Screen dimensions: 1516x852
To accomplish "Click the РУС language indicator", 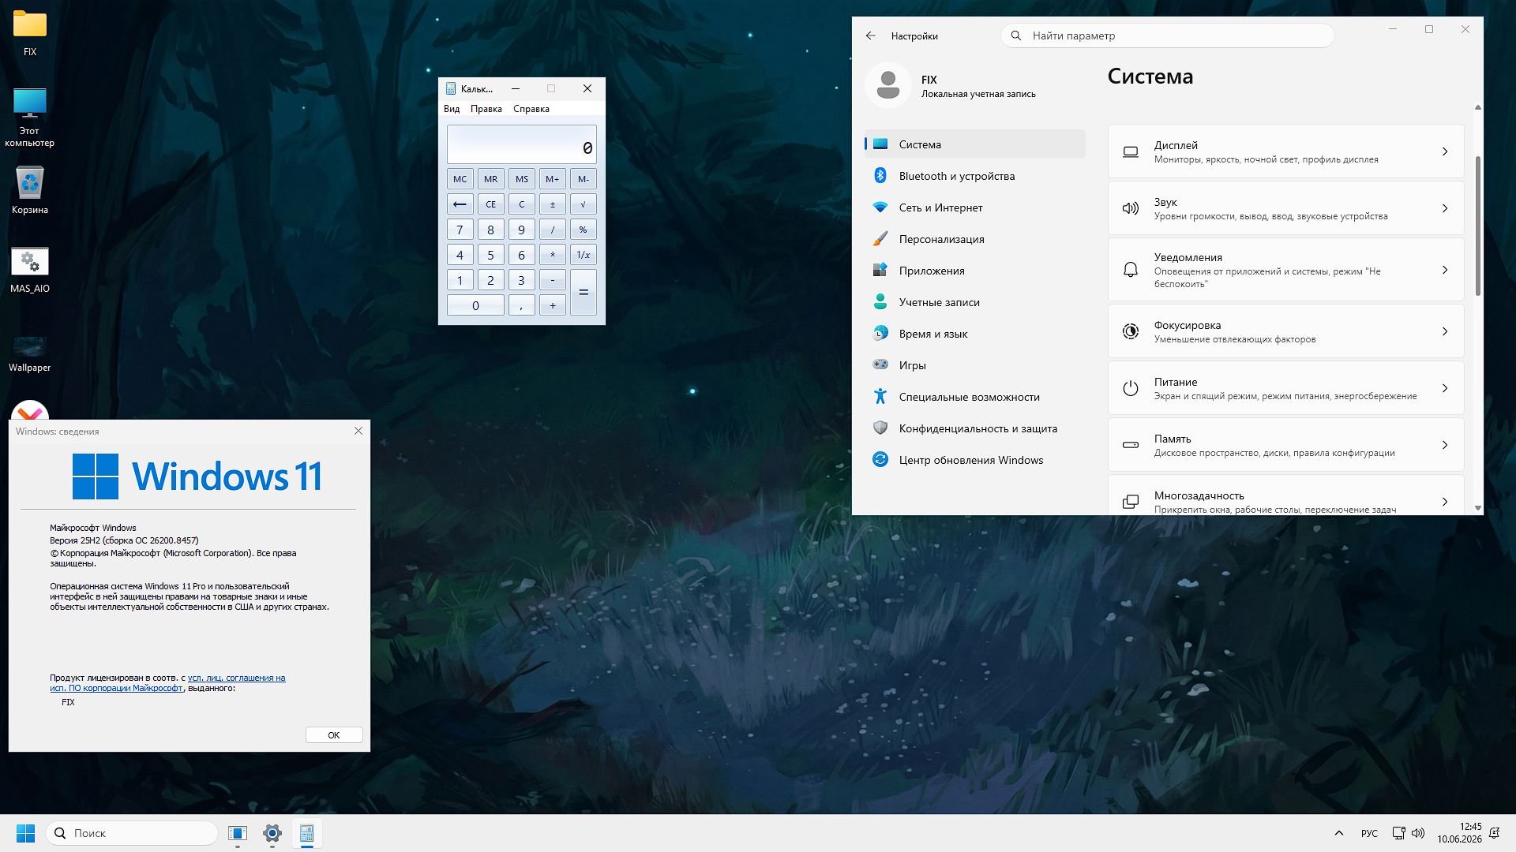I will 1369,833.
